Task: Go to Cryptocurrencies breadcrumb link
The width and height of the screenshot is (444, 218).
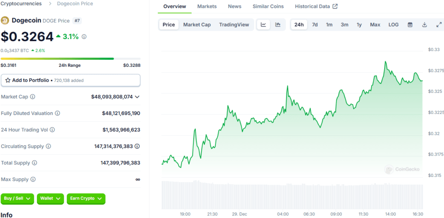Action: pos(22,3)
